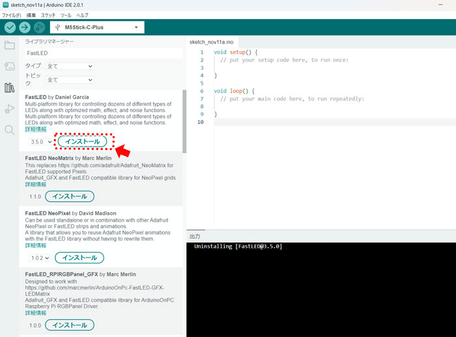Click the 'FastLED by Daniel Garcia' title
This screenshot has width=456, height=337.
pos(57,97)
